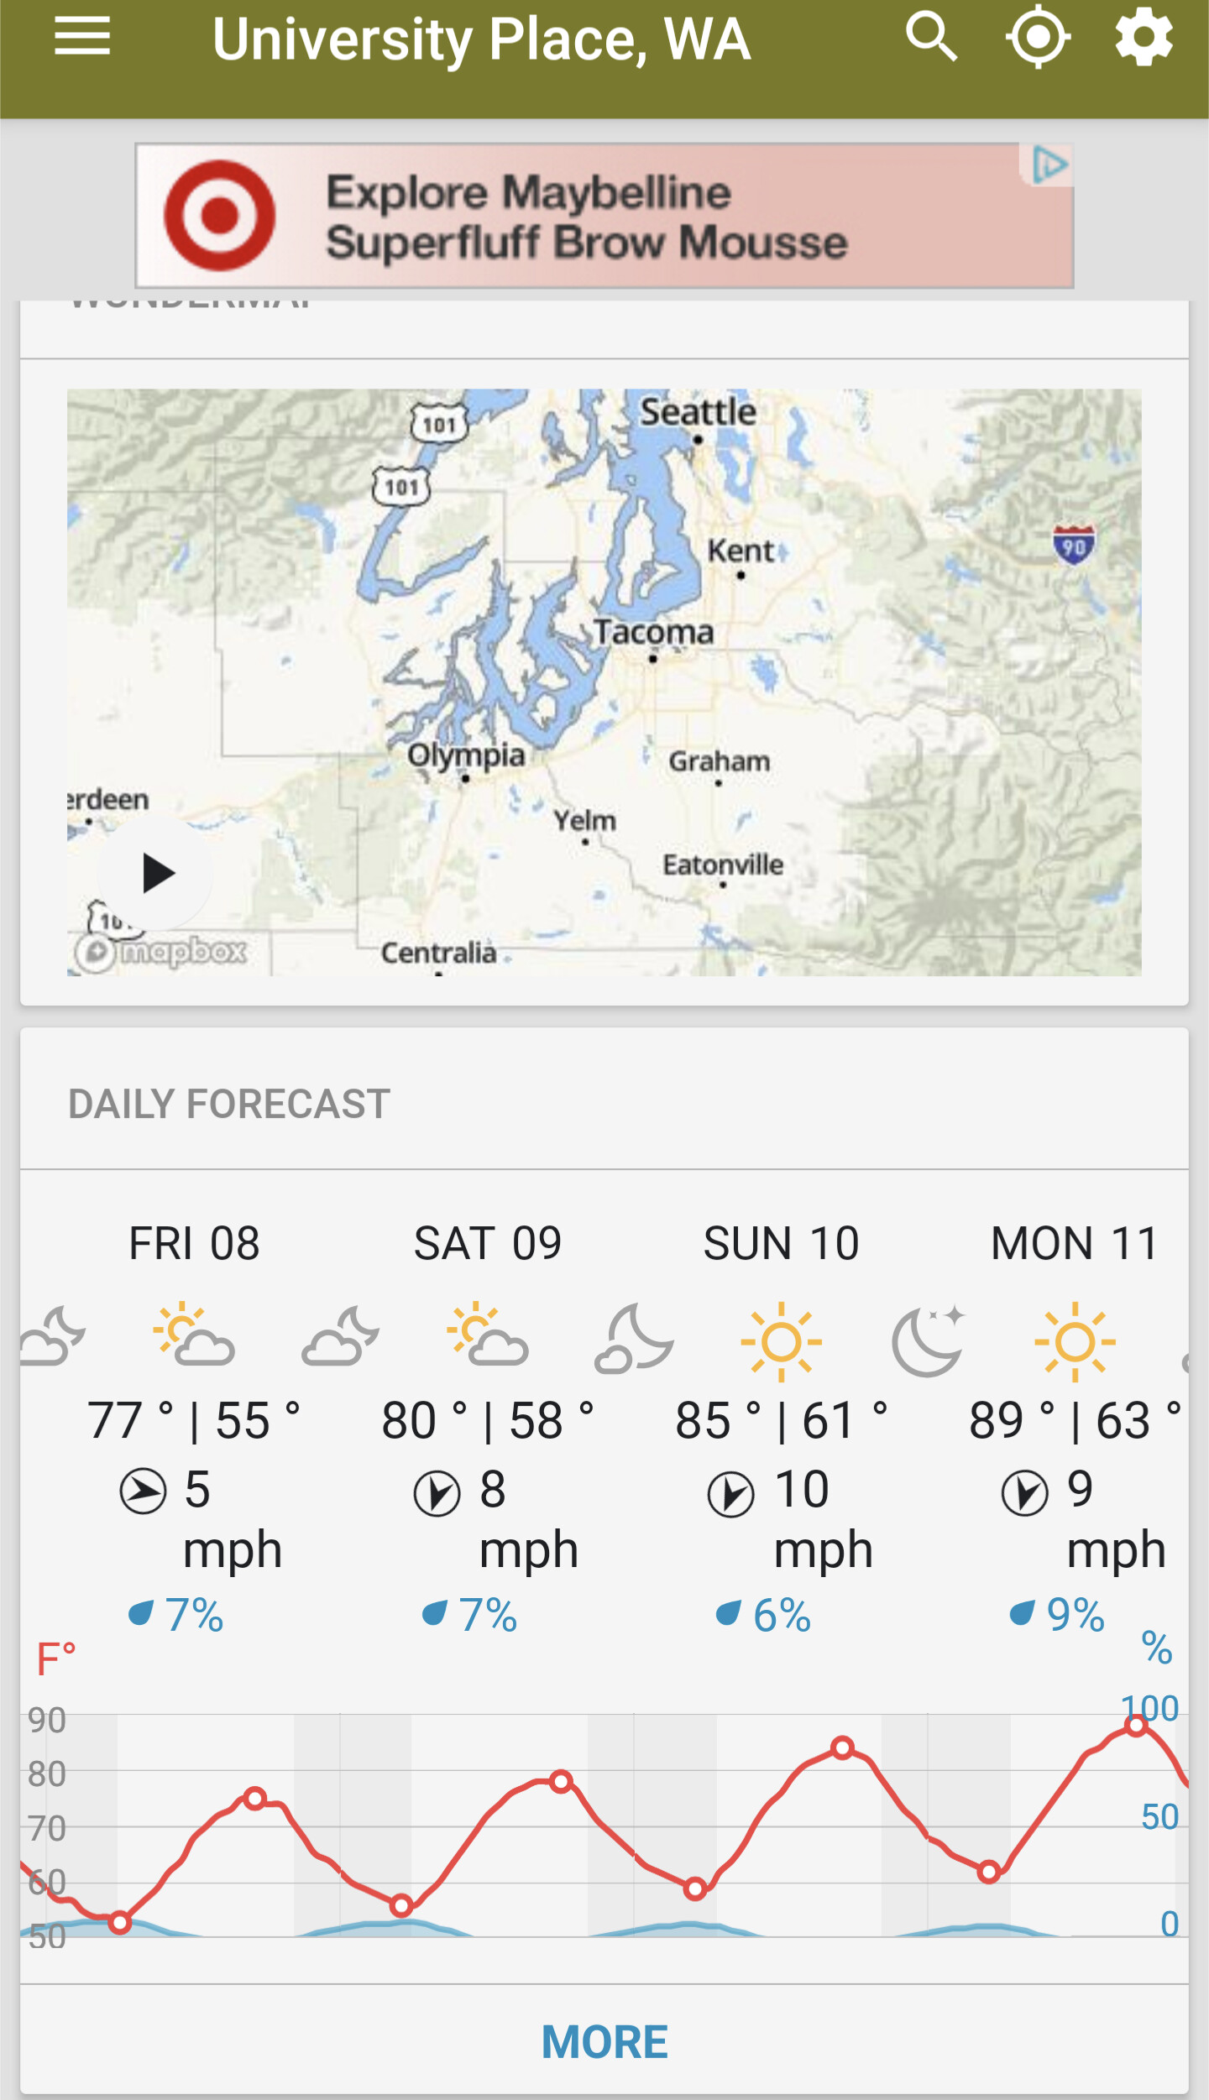1209x2100 pixels.
Task: Tap Friday's partly cloudy day icon
Action: (x=194, y=1335)
